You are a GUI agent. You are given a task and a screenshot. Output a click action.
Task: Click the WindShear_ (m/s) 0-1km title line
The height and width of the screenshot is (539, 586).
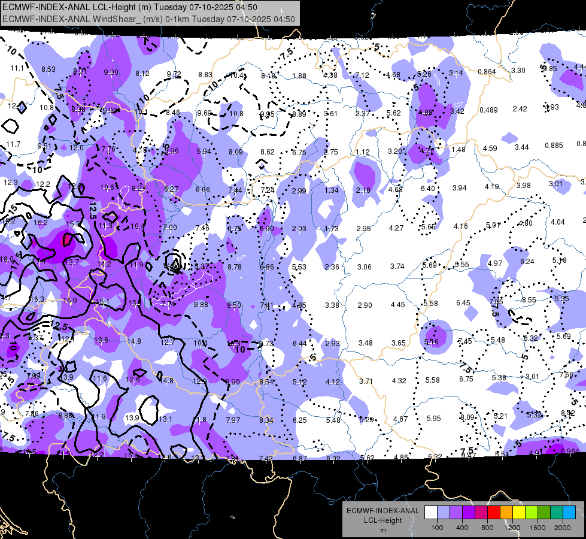click(x=148, y=19)
